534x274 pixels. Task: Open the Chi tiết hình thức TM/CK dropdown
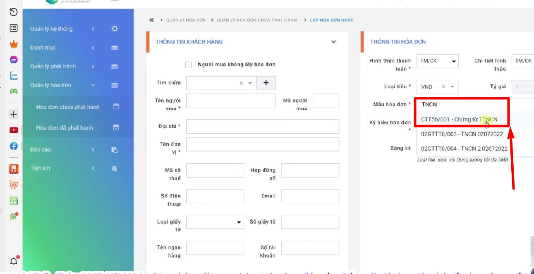[523, 60]
